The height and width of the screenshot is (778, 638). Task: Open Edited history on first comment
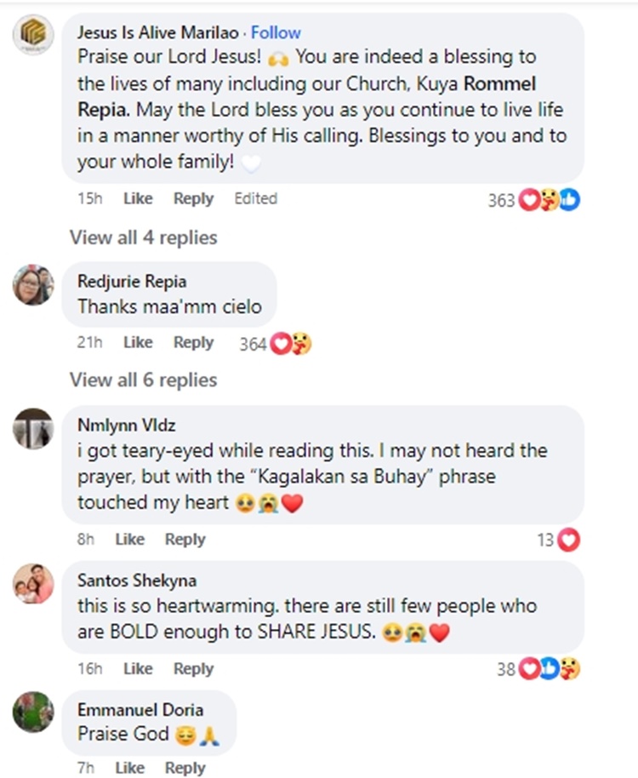(255, 198)
